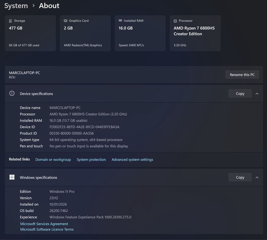Open the System protection link

pos(91,160)
